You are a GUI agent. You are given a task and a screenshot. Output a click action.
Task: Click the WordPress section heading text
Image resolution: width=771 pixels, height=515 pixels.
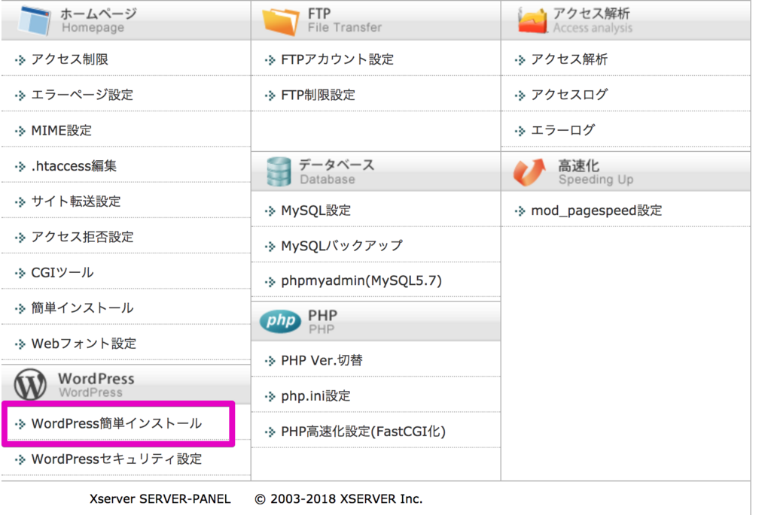[96, 384]
